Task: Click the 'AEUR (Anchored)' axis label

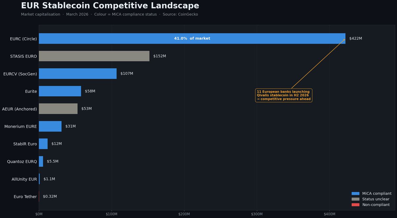Action: point(20,109)
